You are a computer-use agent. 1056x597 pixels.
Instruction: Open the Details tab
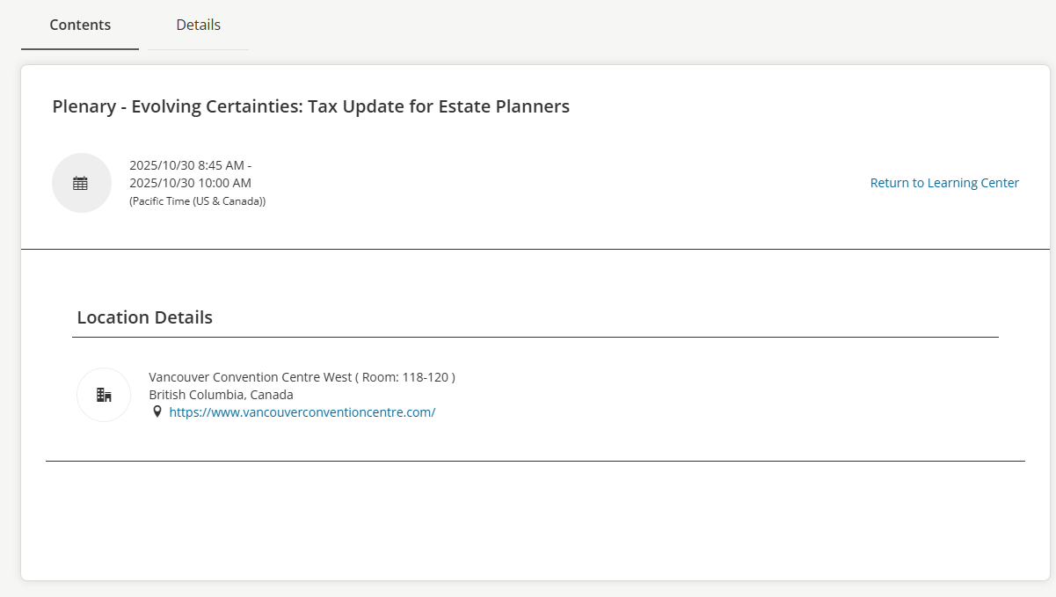198,25
